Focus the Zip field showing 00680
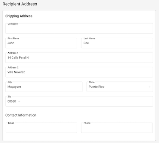Screen dimensions: 159x143 point(79,101)
